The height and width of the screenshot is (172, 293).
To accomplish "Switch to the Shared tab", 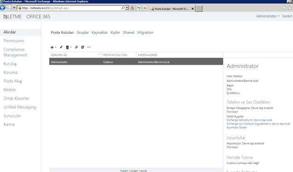I will pos(129,33).
